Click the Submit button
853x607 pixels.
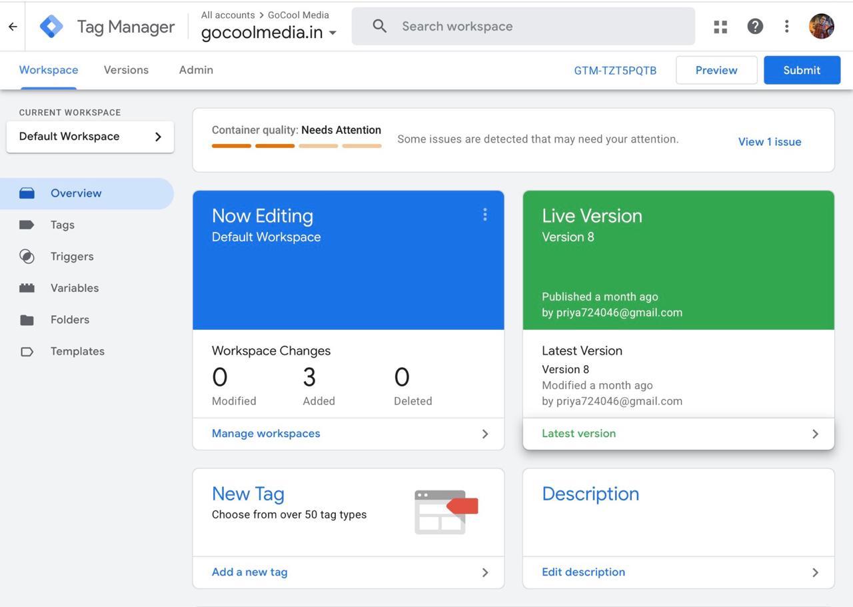(x=802, y=70)
